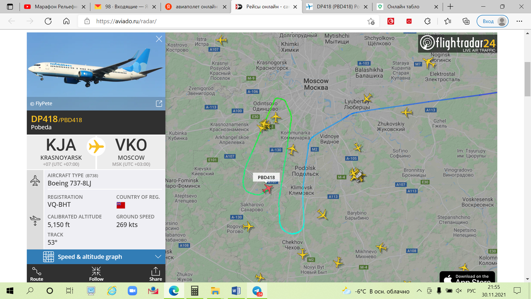Image resolution: width=531 pixels, height=299 pixels.
Task: Click the Вход sign-in button
Action: tap(493, 21)
